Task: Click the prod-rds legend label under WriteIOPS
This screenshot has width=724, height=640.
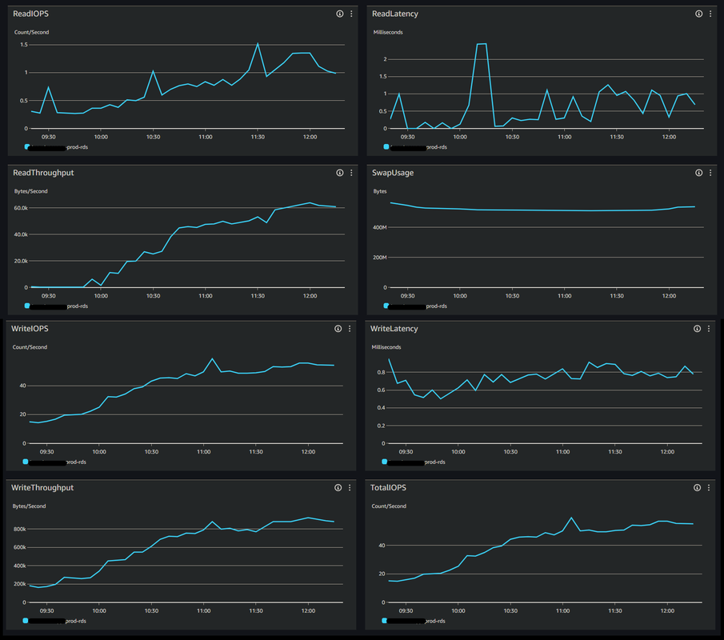Action: pos(75,462)
